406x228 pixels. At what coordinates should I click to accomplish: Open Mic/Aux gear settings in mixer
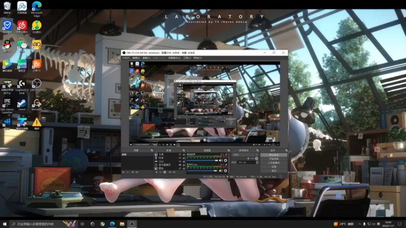tap(225, 171)
